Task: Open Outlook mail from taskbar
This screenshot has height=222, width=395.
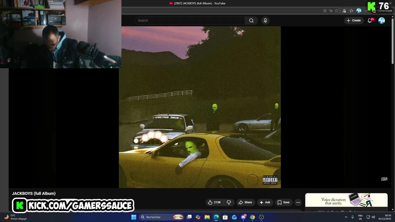Action: tap(234, 217)
